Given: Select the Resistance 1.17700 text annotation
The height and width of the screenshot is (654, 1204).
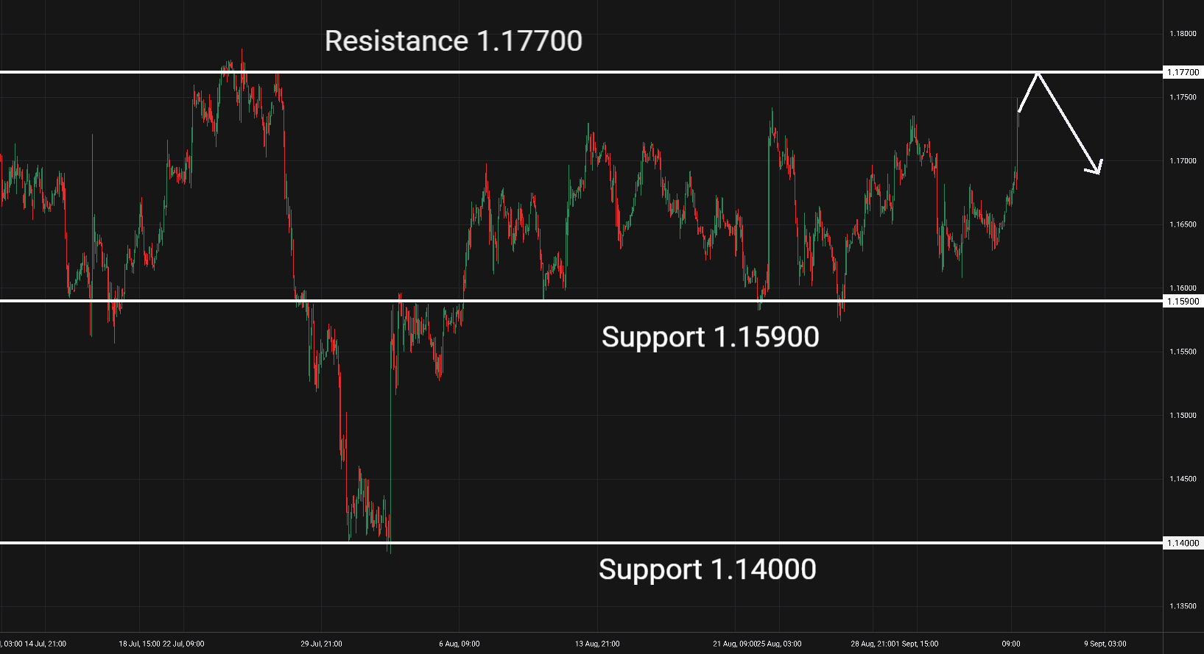Looking at the screenshot, I should point(454,41).
